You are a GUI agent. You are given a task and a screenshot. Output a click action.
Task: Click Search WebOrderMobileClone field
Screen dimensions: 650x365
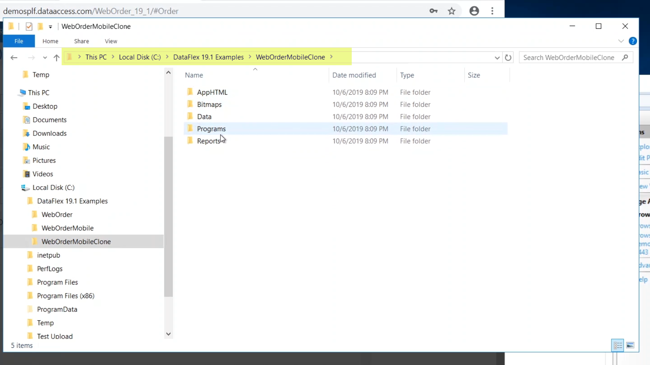pyautogui.click(x=569, y=57)
